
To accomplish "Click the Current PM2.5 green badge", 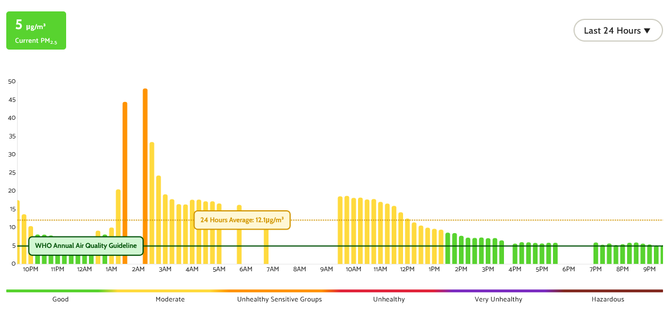I will coord(36,31).
